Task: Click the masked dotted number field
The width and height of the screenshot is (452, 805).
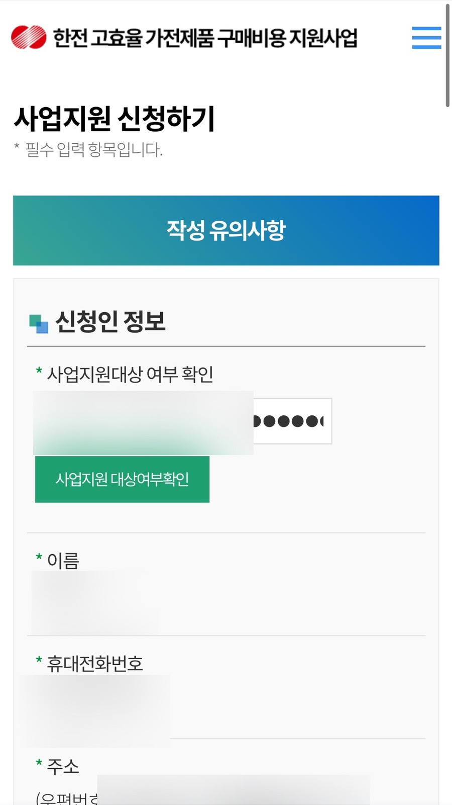Action: pos(292,421)
